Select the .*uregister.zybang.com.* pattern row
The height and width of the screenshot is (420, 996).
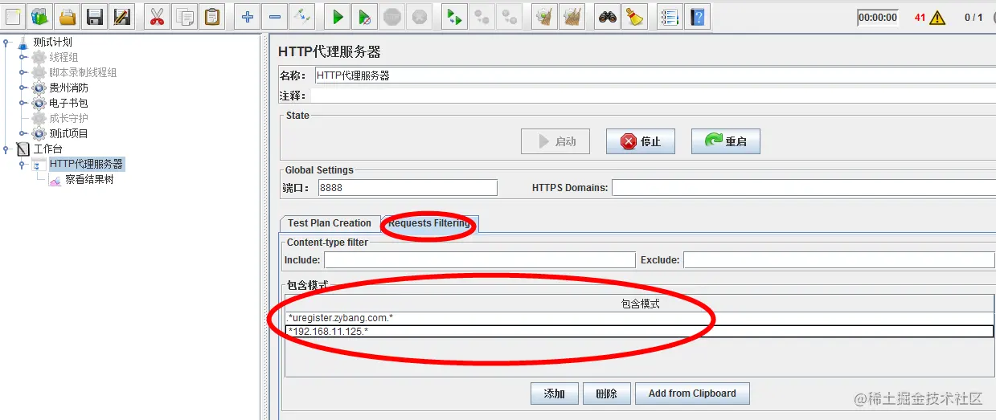(x=640, y=318)
